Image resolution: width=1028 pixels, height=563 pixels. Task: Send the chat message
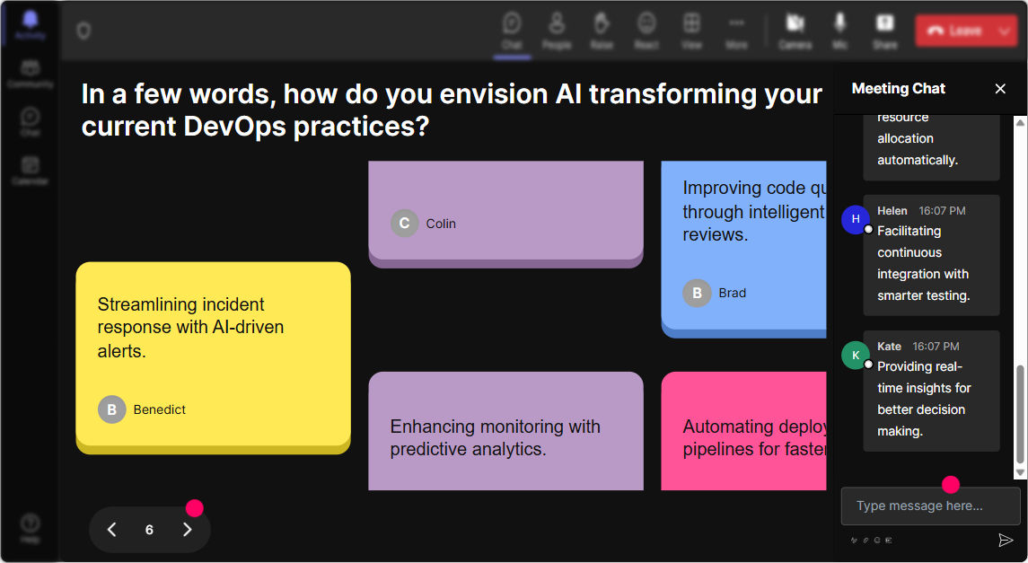(x=1005, y=540)
